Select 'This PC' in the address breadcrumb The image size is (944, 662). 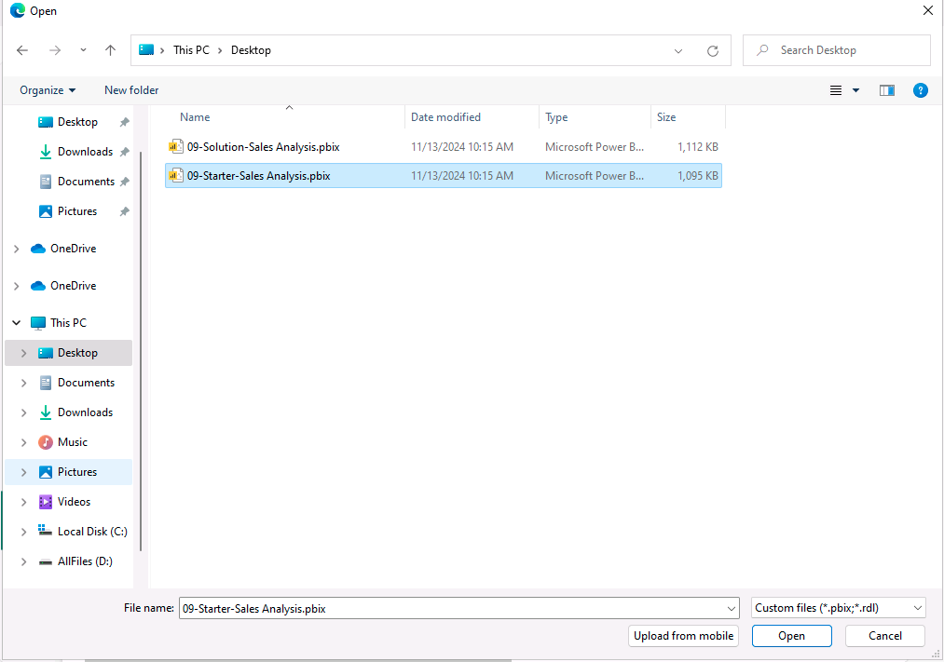191,50
